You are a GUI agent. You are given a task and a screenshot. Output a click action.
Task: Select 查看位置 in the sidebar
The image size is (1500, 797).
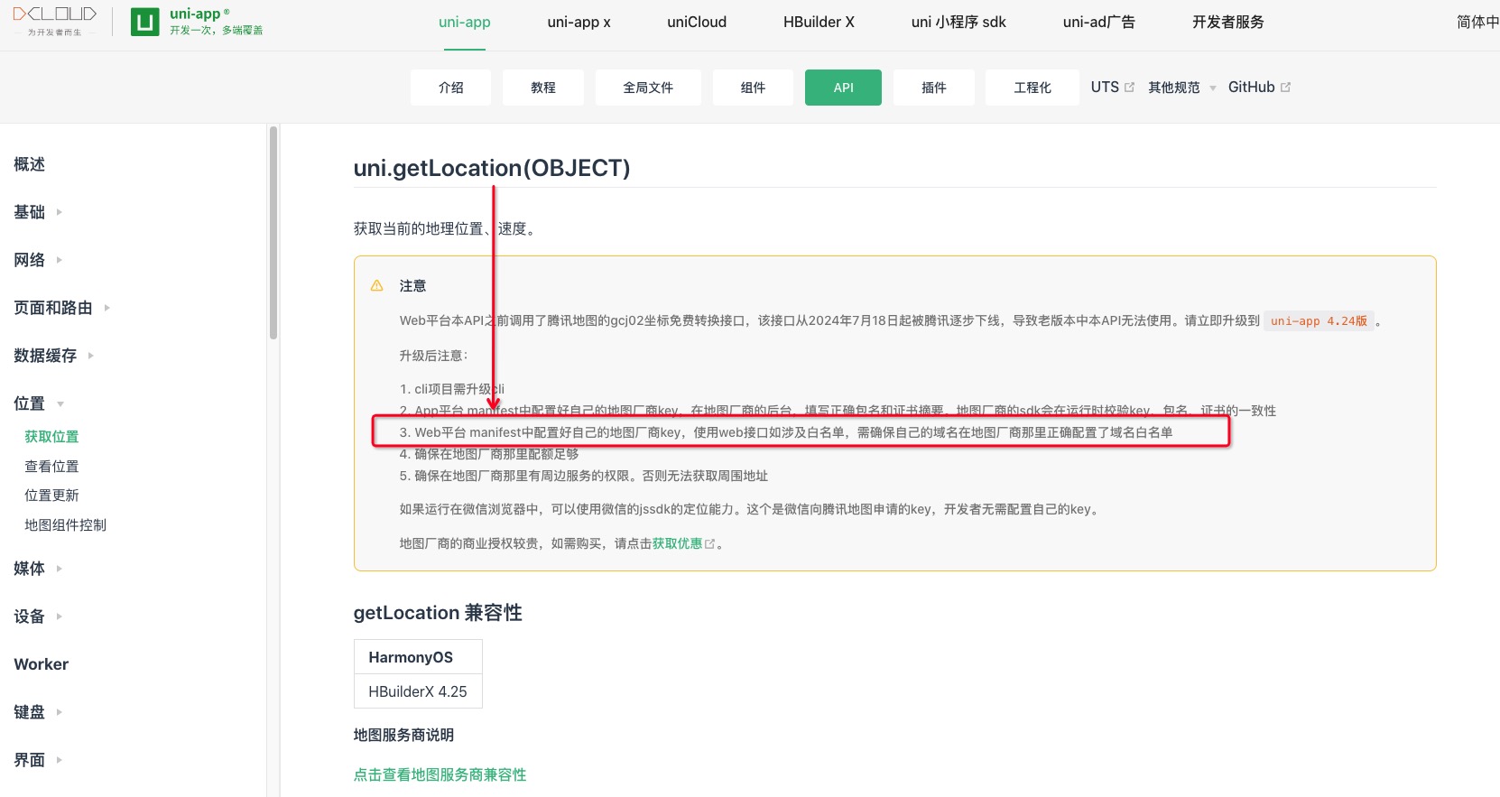(51, 467)
